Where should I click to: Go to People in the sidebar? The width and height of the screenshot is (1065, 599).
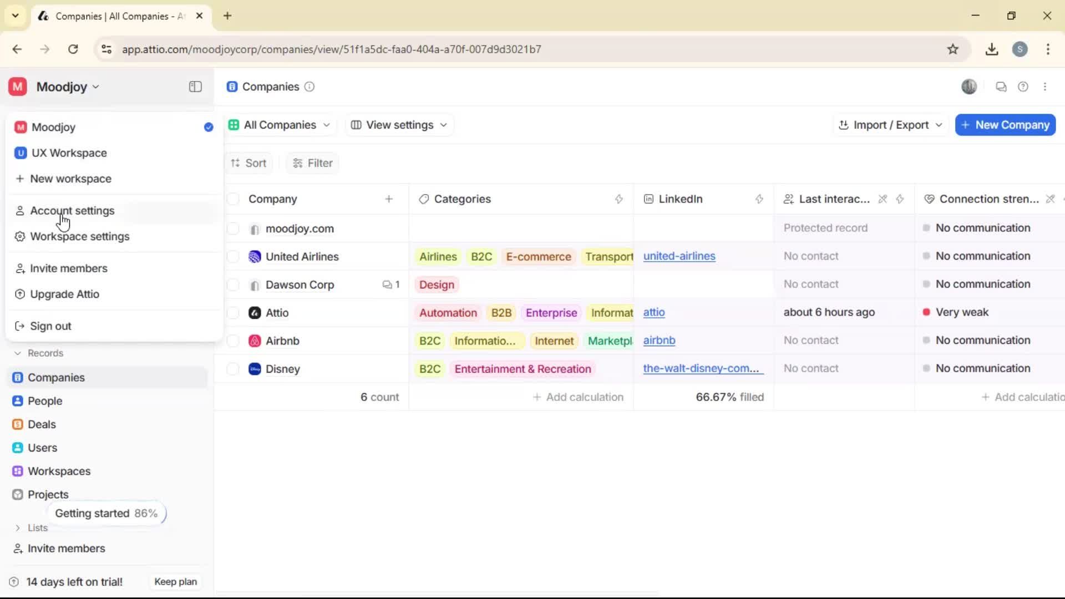(x=108, y=401)
